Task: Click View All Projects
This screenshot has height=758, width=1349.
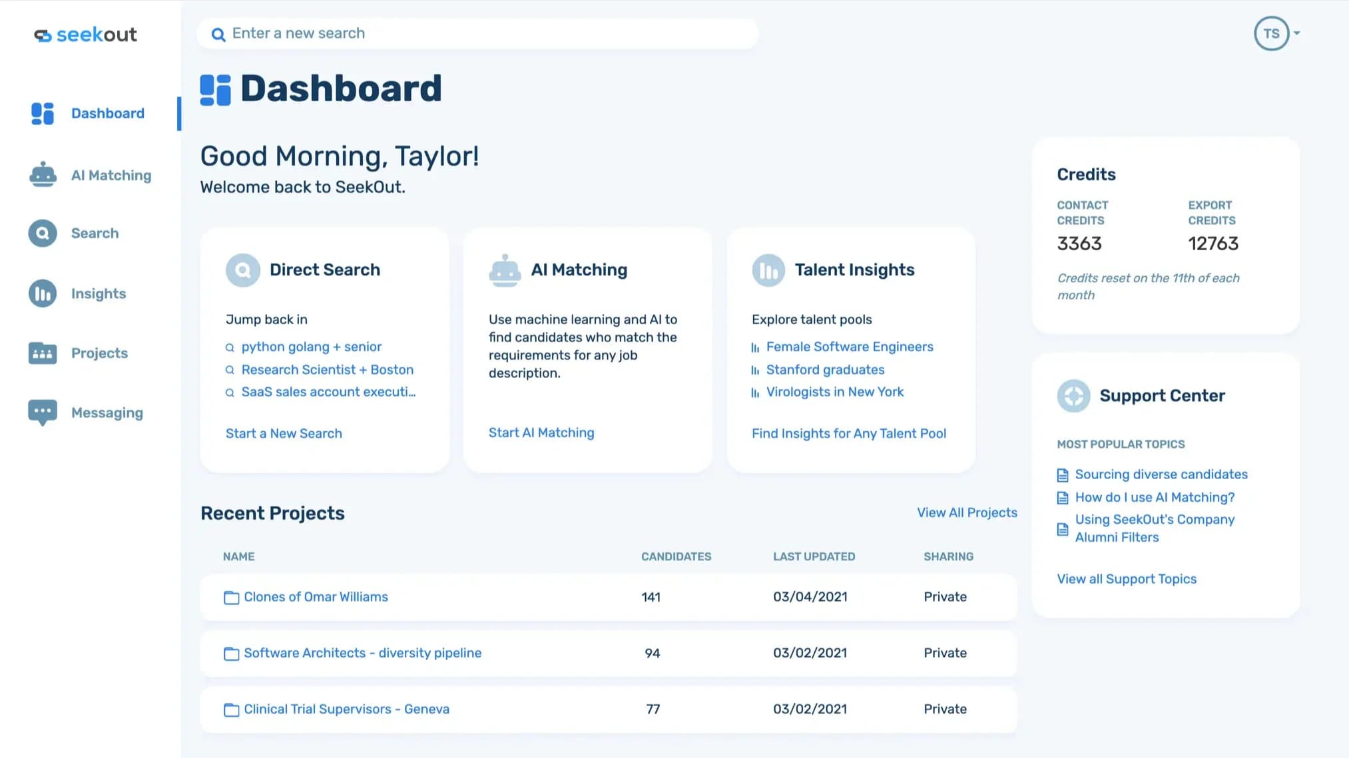Action: [967, 512]
